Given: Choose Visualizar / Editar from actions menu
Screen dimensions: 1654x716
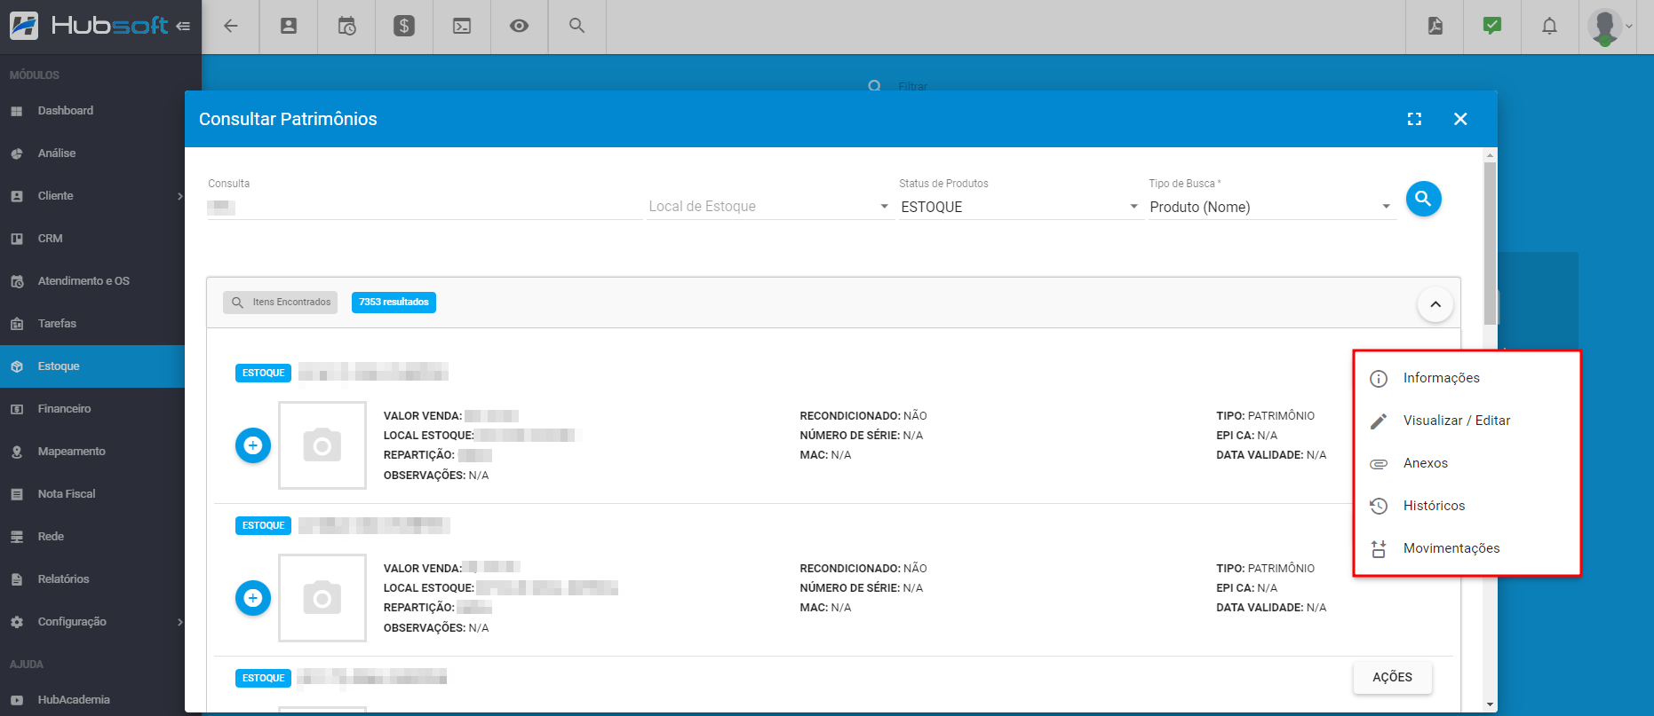Looking at the screenshot, I should click(x=1467, y=421).
